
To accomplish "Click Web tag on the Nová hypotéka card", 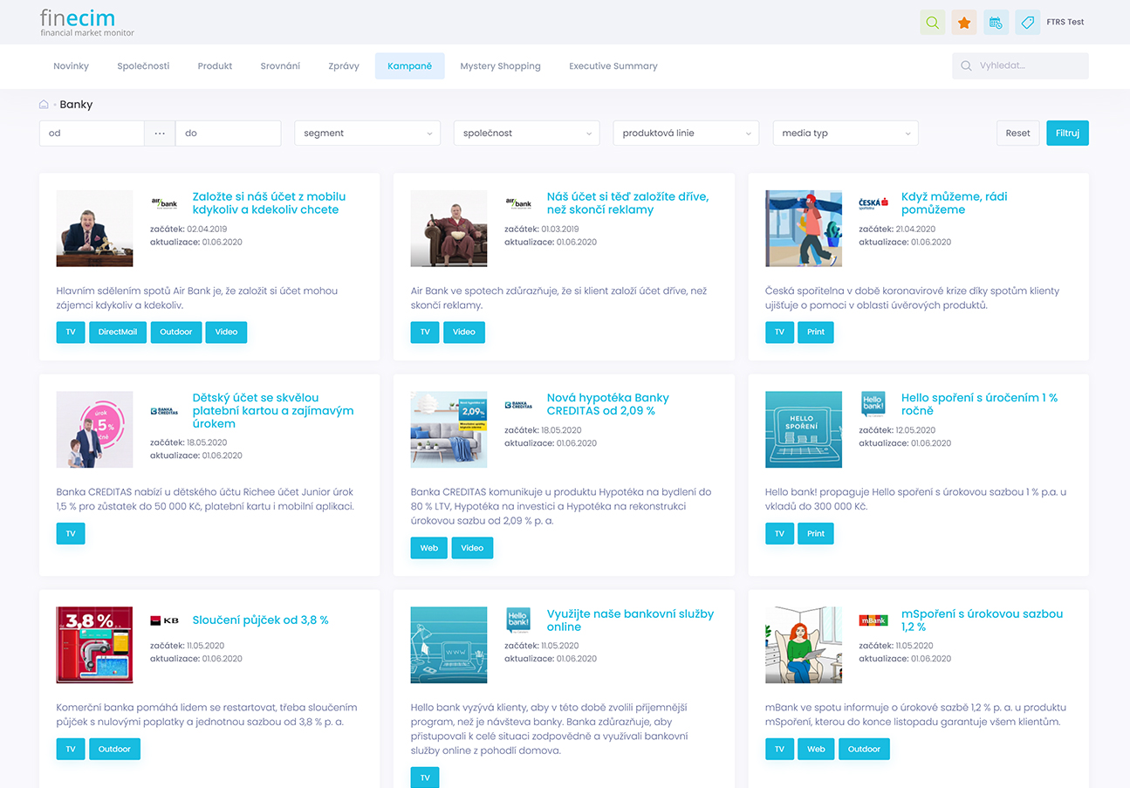I will (x=429, y=548).
